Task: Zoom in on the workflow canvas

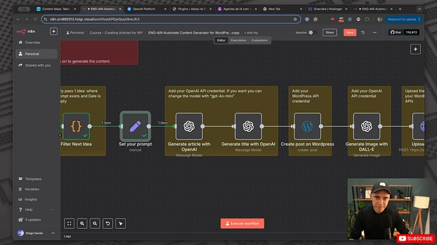Action: 82,224
